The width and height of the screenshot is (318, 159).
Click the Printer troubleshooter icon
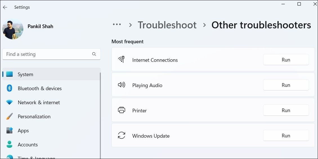tap(122, 110)
